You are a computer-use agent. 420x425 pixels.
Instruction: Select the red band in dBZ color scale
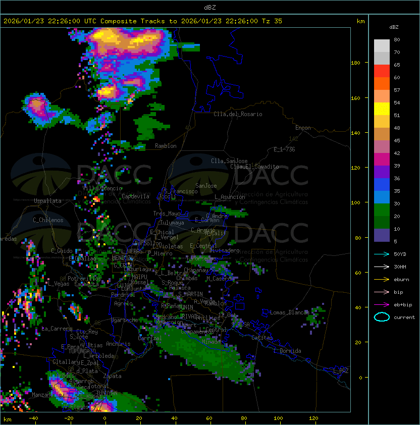coord(382,71)
